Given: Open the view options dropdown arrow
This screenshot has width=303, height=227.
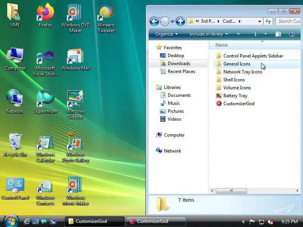Looking at the screenshot, I should [x=266, y=34].
